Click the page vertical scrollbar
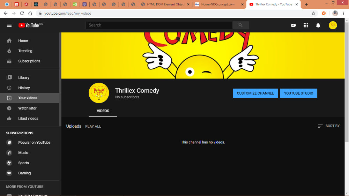Image resolution: width=349 pixels, height=196 pixels. 347,82
